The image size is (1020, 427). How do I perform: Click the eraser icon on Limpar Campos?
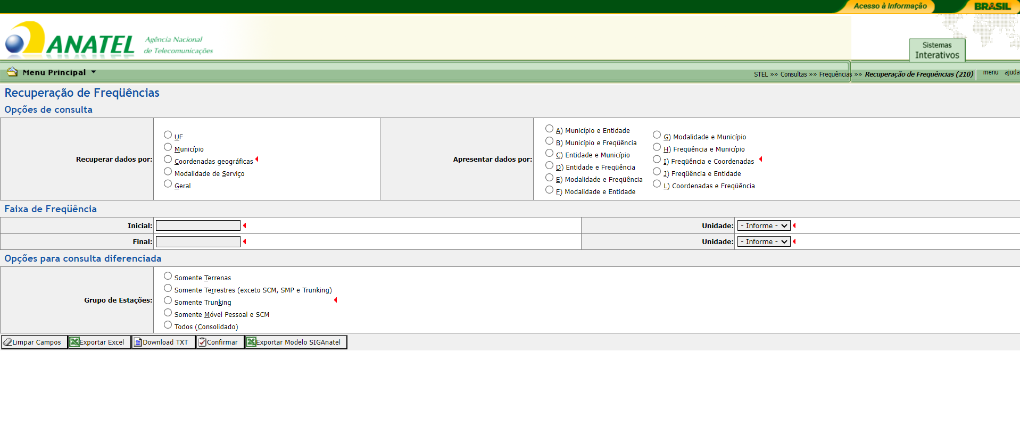coord(7,342)
